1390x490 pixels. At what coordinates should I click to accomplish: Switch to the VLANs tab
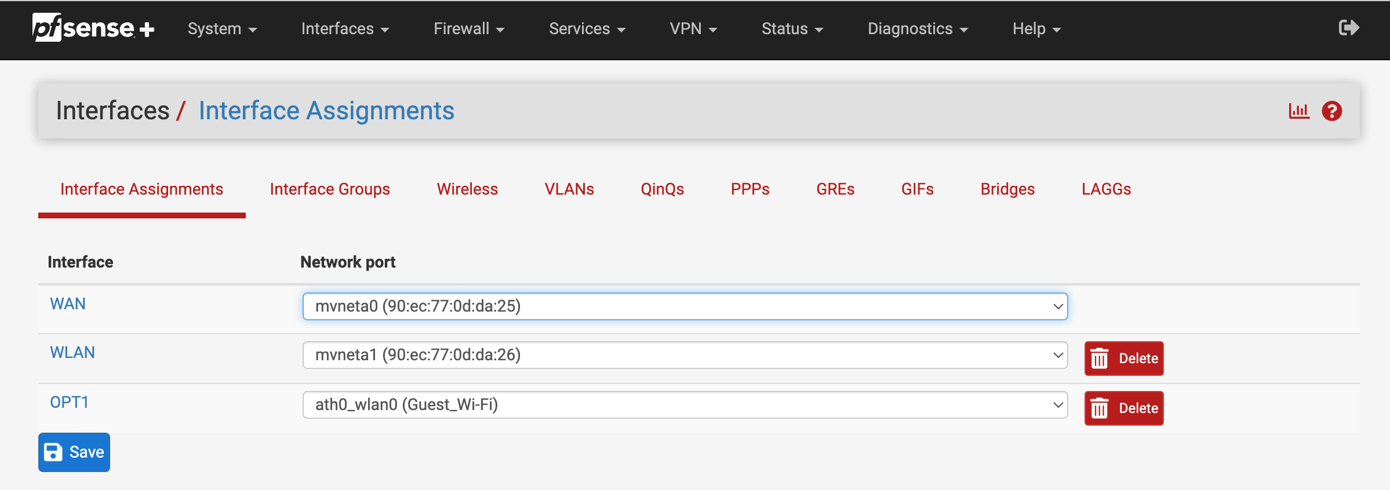pos(569,189)
